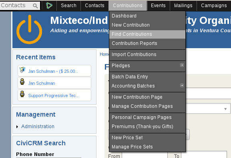Click the orange power logo in site header
Screen dimensions: 231x158
pos(29,29)
